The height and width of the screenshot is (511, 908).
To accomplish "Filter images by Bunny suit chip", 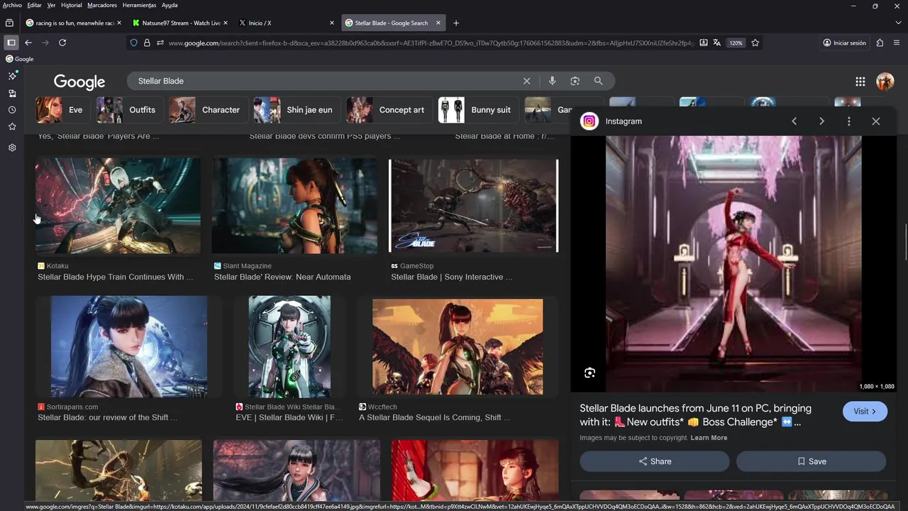I will tap(478, 110).
